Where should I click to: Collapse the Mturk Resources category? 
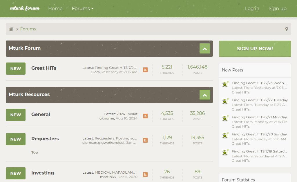point(205,95)
